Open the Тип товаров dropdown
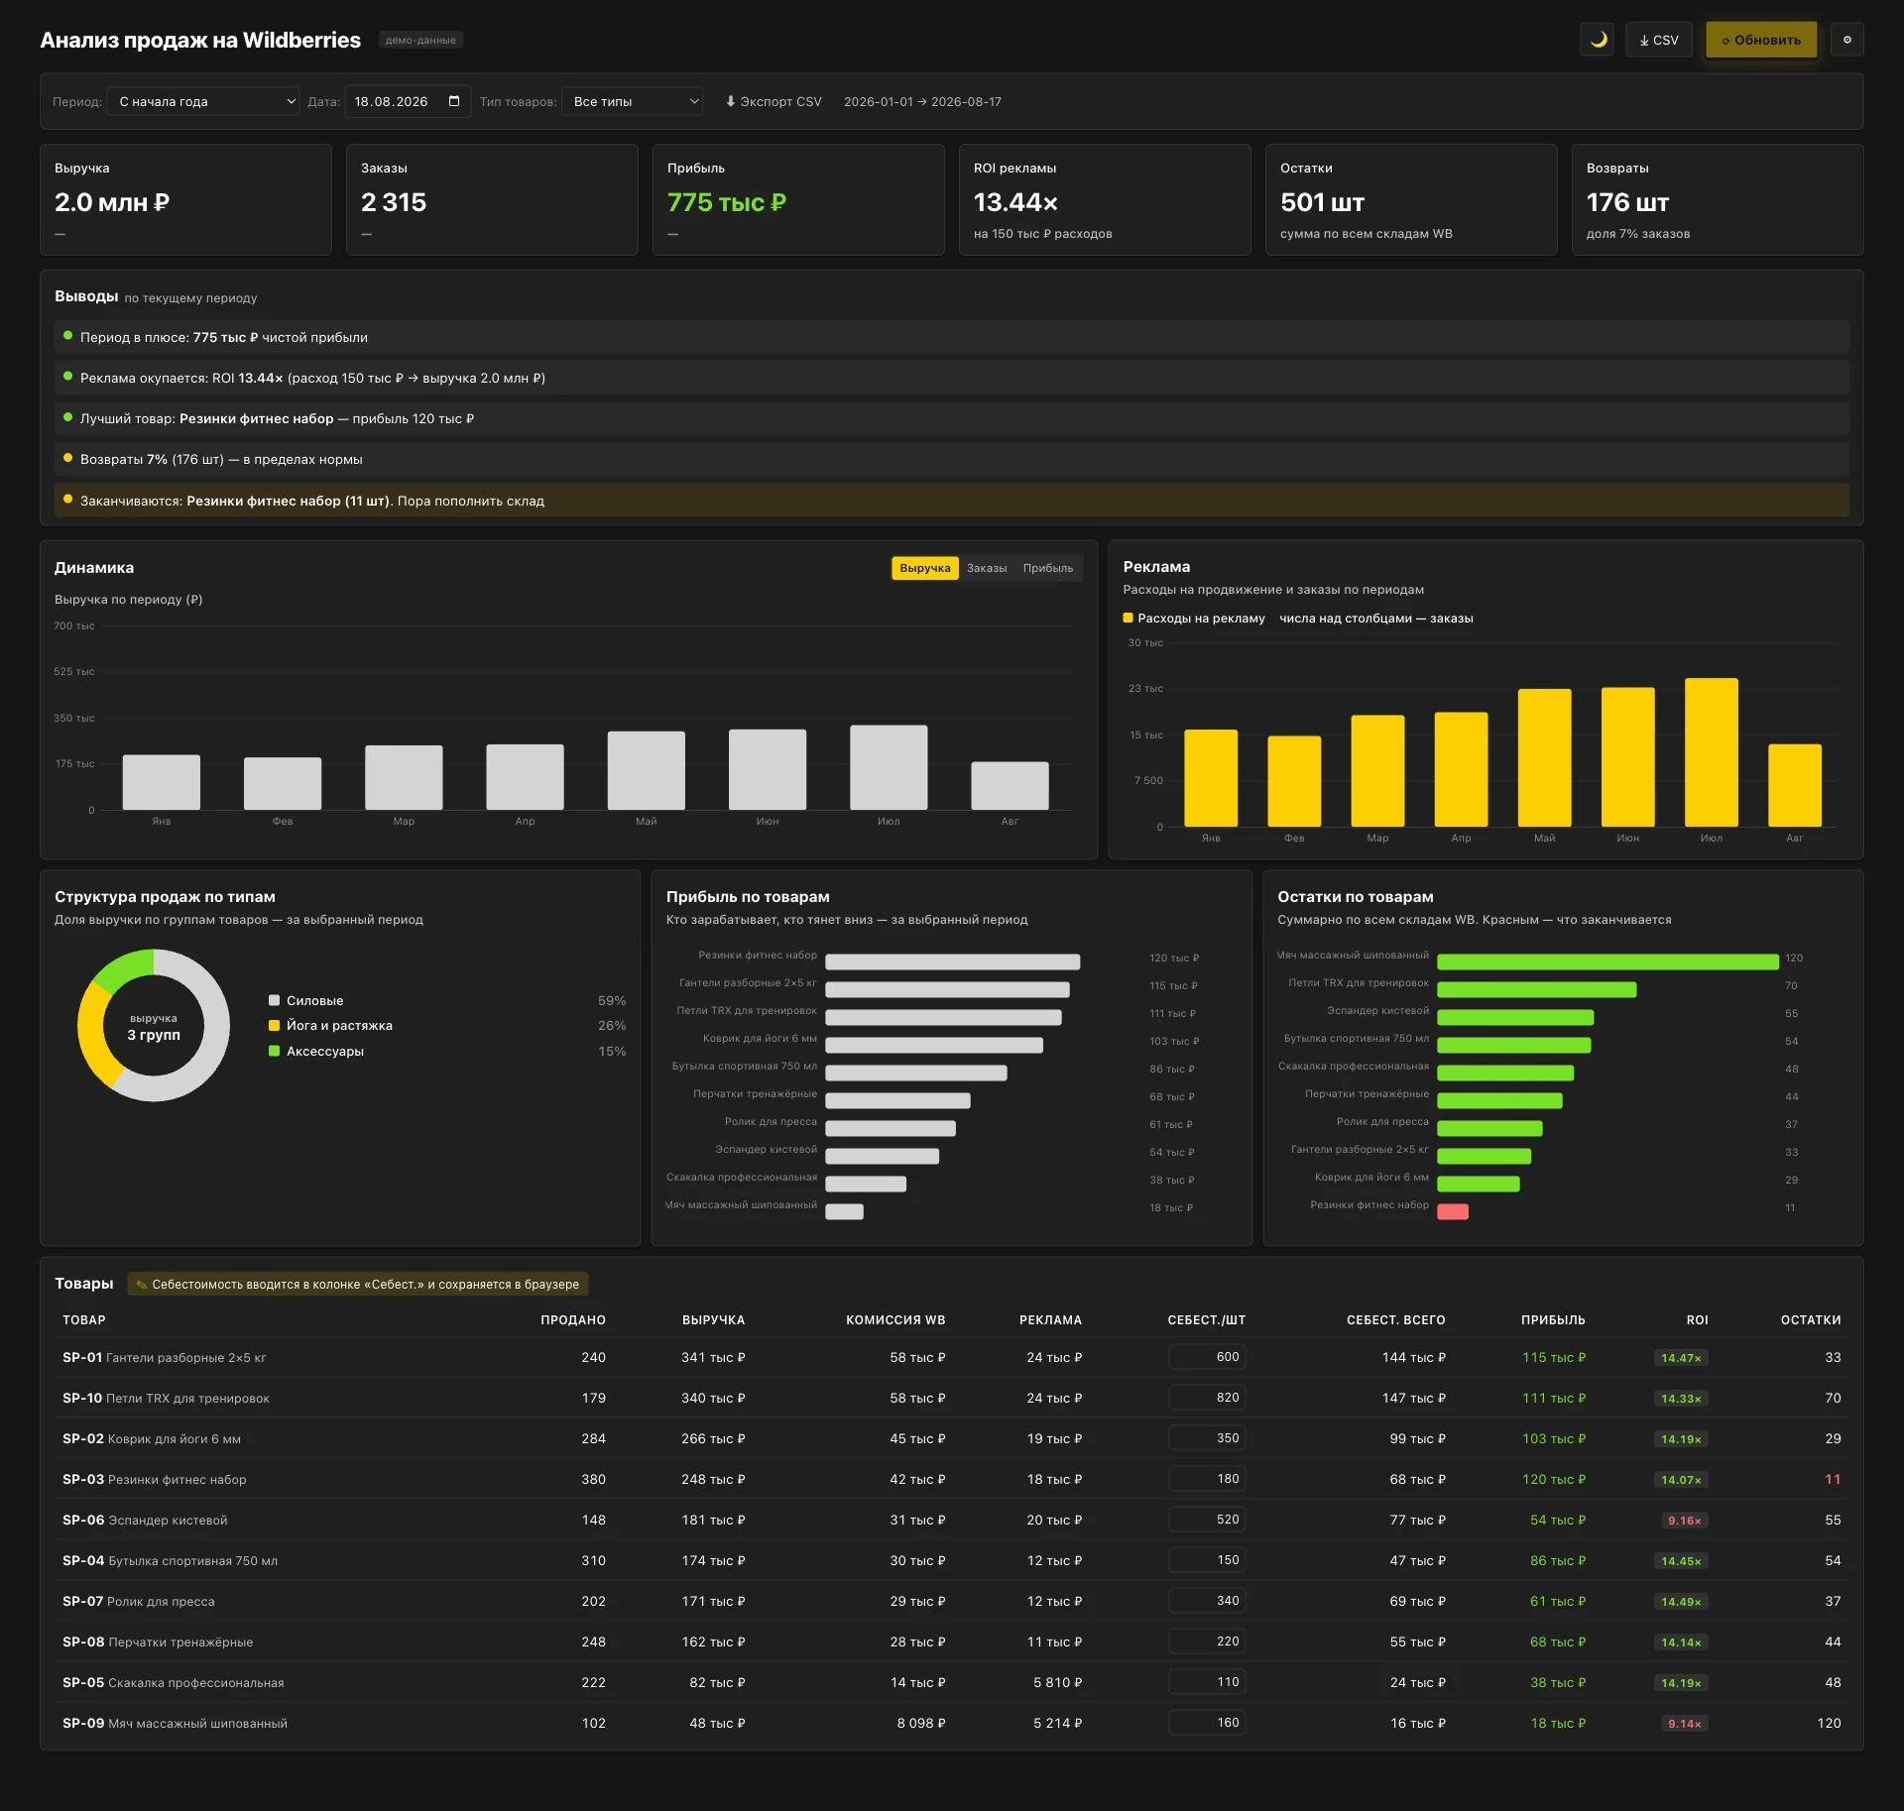Screen dimensions: 1904x1811 pyautogui.click(x=632, y=101)
